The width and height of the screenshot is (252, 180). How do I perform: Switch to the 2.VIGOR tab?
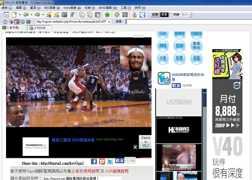click(39, 28)
